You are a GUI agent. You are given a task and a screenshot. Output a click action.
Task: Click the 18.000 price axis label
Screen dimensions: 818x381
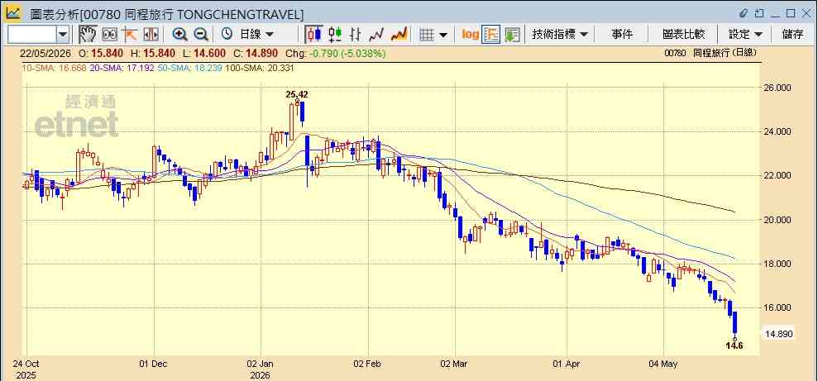click(x=777, y=264)
